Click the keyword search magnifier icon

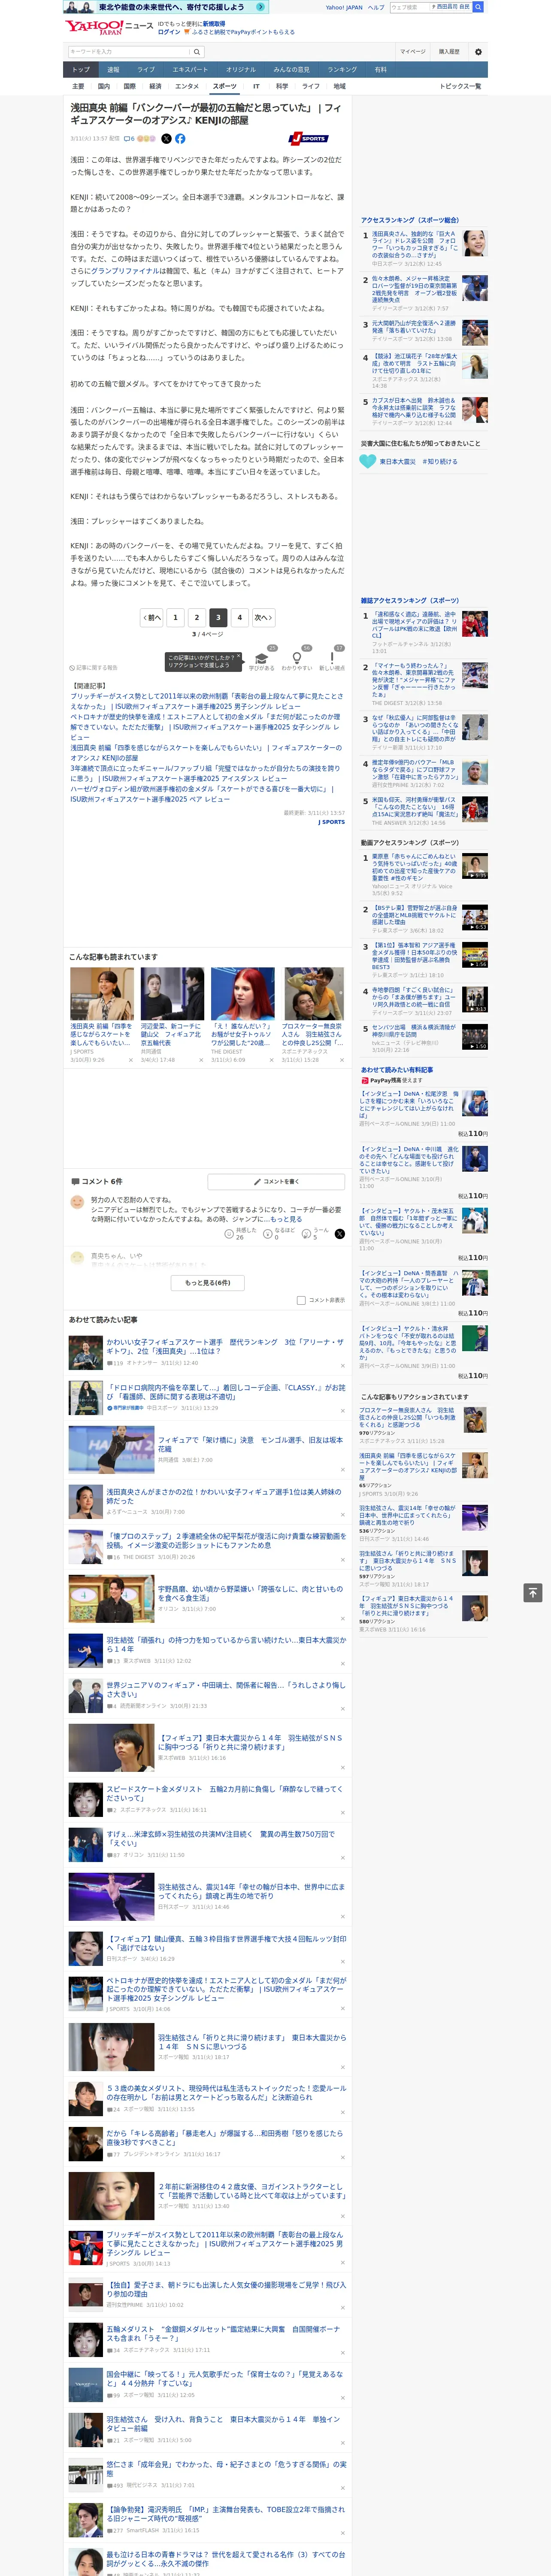[197, 52]
